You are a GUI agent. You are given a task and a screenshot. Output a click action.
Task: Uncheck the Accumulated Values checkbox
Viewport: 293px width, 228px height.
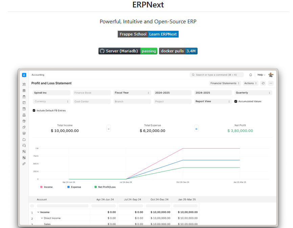click(236, 101)
